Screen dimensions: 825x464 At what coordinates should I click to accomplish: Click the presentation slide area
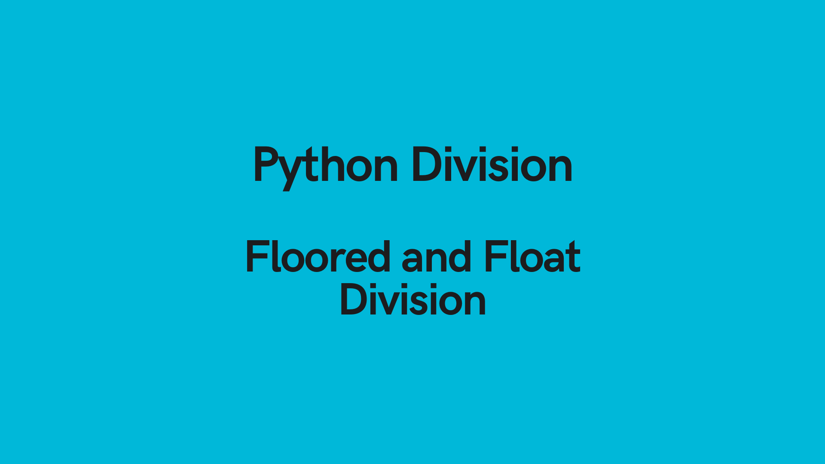coord(412,232)
